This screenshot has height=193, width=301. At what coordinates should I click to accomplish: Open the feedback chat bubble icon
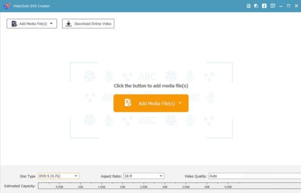[x=256, y=6]
